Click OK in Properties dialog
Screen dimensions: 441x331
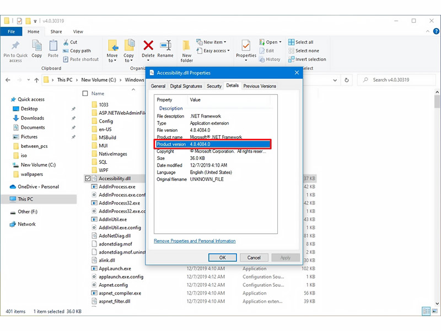(223, 258)
